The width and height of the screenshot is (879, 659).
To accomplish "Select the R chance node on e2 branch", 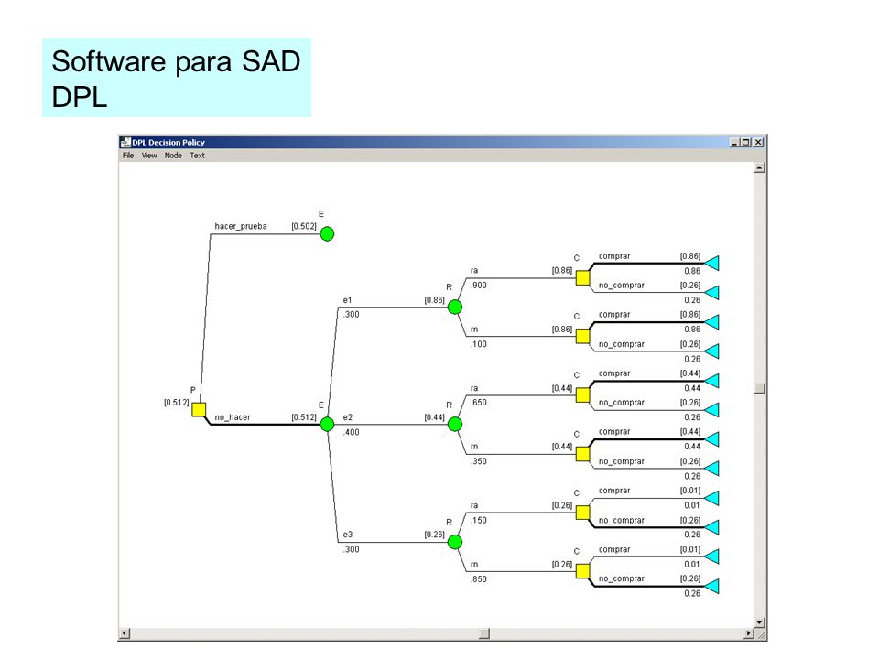I will [455, 424].
